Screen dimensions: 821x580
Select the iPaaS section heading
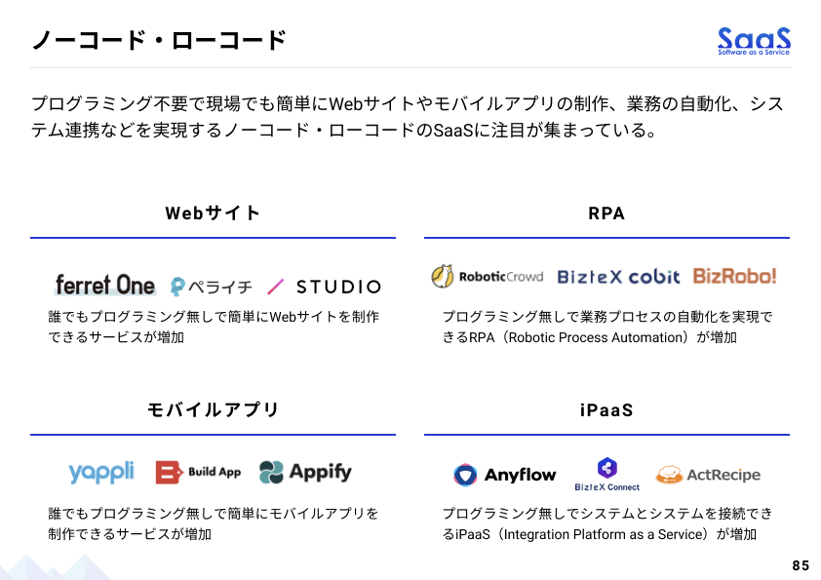click(606, 410)
